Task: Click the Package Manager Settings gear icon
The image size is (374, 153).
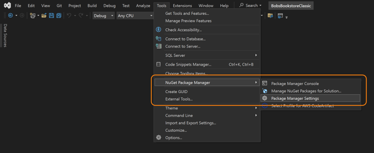Action: click(x=264, y=98)
